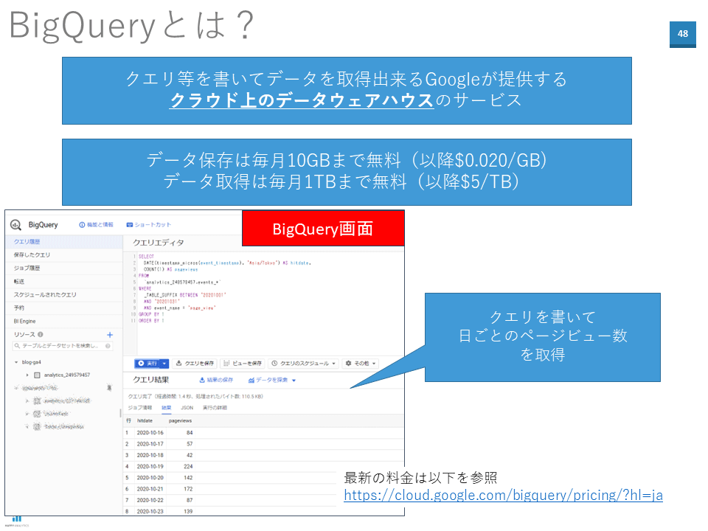
Task: Click the red BigQuery画面 label box
Action: [x=323, y=229]
